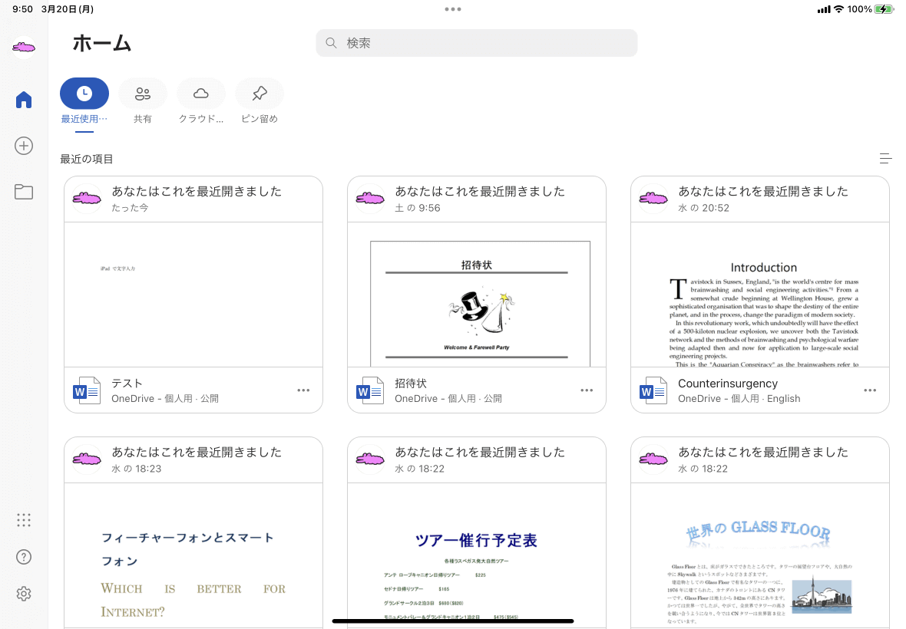Click the ホーム page title

point(101,43)
